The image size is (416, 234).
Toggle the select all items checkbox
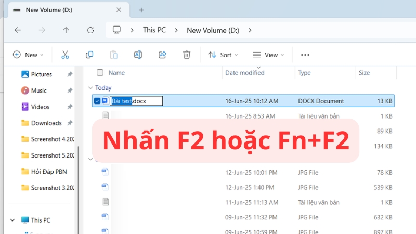point(100,73)
